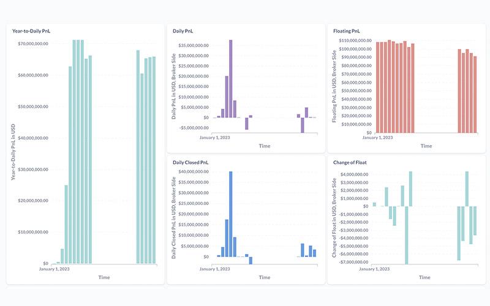Click negative purple bar near end of Daily PnL
This screenshot has height=306, width=490.
[x=303, y=125]
